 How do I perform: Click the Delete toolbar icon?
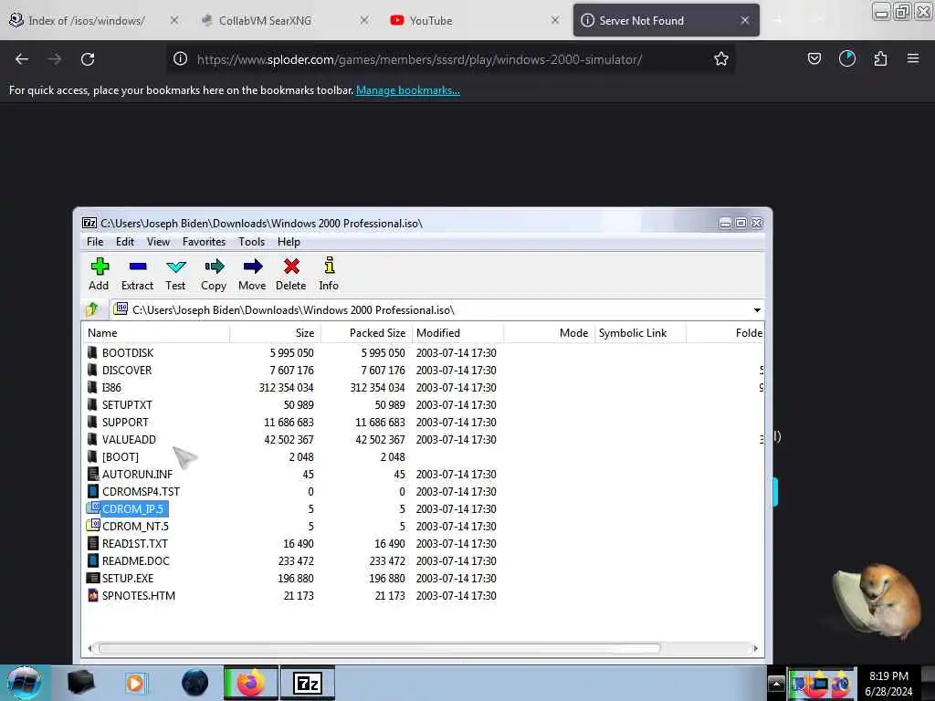[291, 274]
